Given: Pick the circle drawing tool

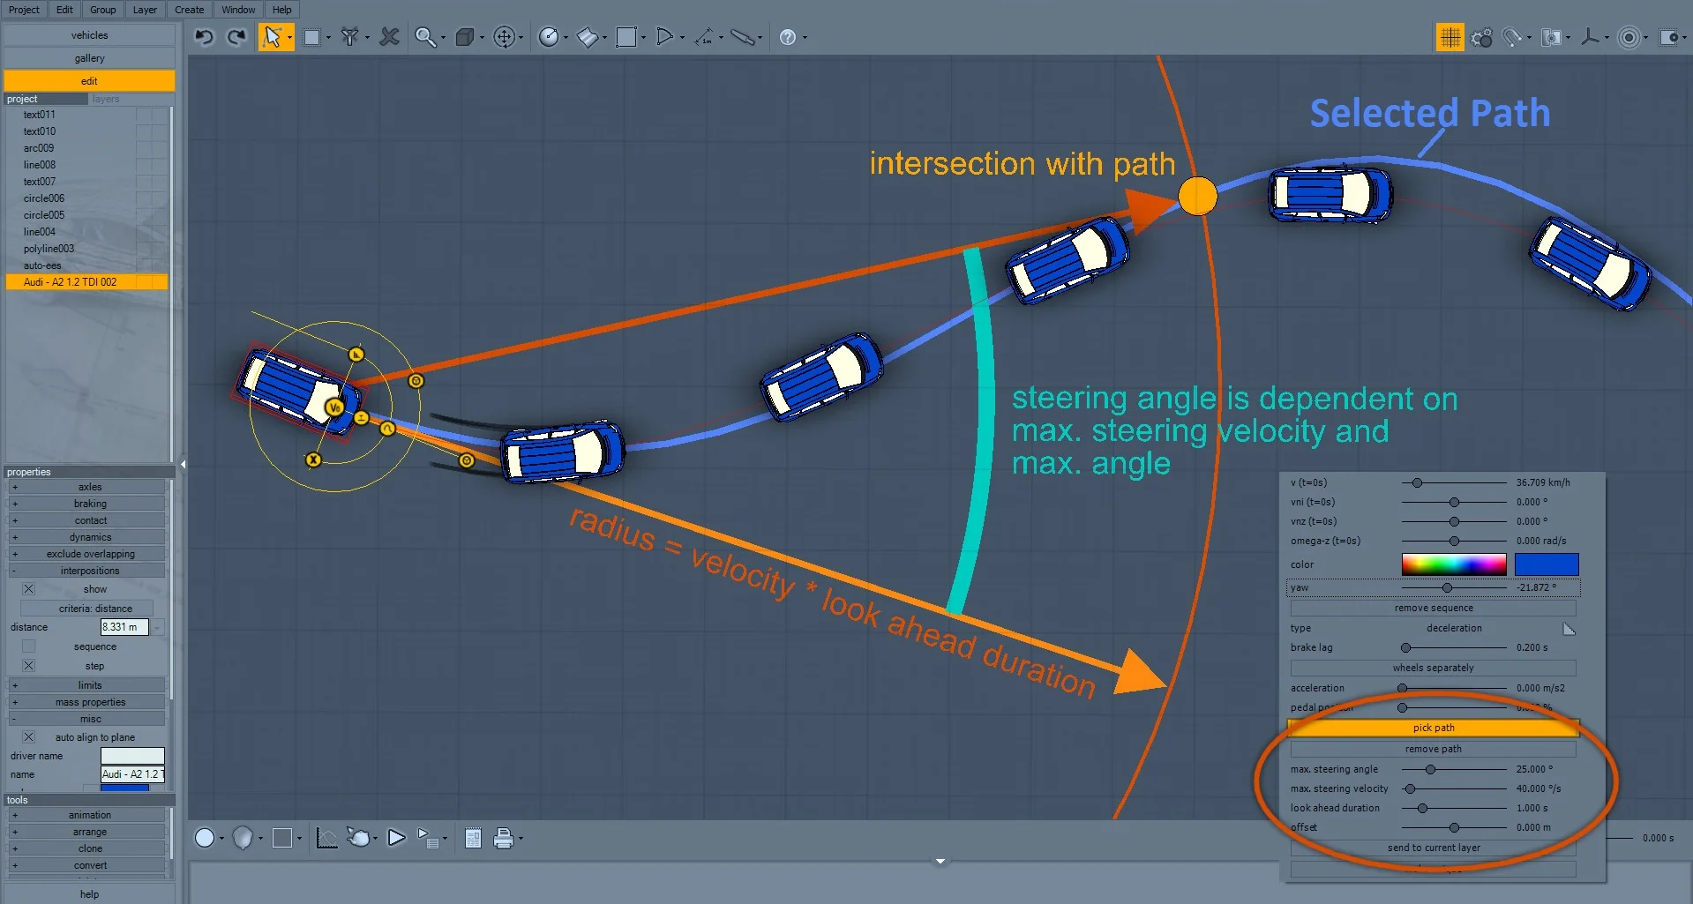Looking at the screenshot, I should click(x=549, y=37).
